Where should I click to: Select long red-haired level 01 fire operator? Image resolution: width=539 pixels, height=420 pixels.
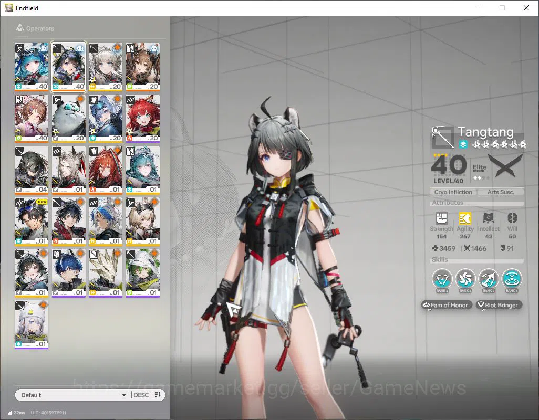[x=106, y=170]
